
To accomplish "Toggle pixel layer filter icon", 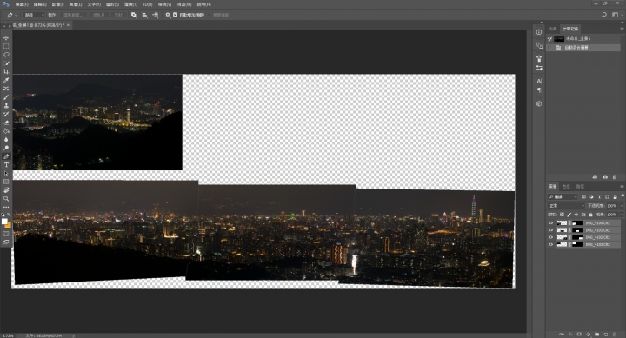I will click(x=583, y=196).
